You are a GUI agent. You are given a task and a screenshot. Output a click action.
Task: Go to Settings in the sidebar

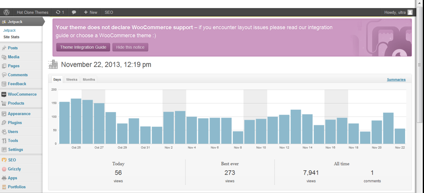click(x=15, y=150)
